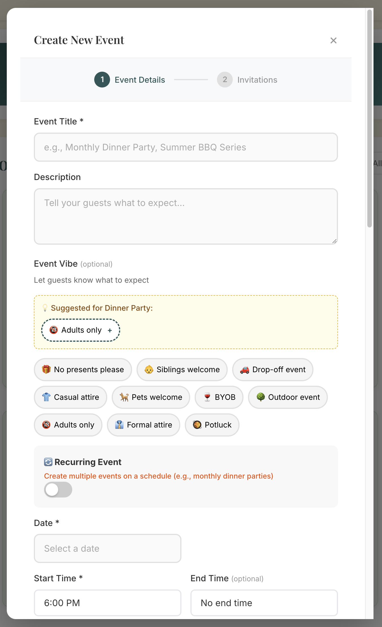The image size is (382, 627).
Task: Click the Event Title input field
Action: [x=186, y=147]
